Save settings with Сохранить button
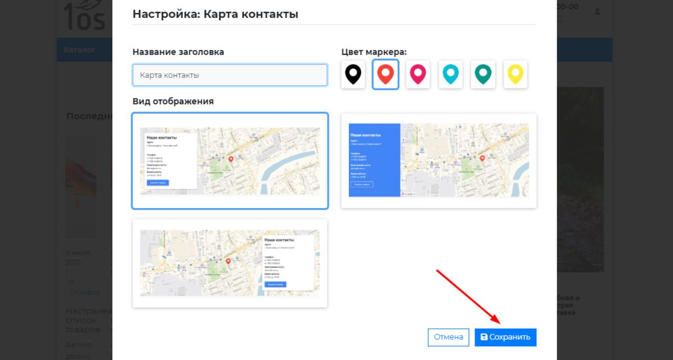The image size is (673, 360). coord(505,337)
